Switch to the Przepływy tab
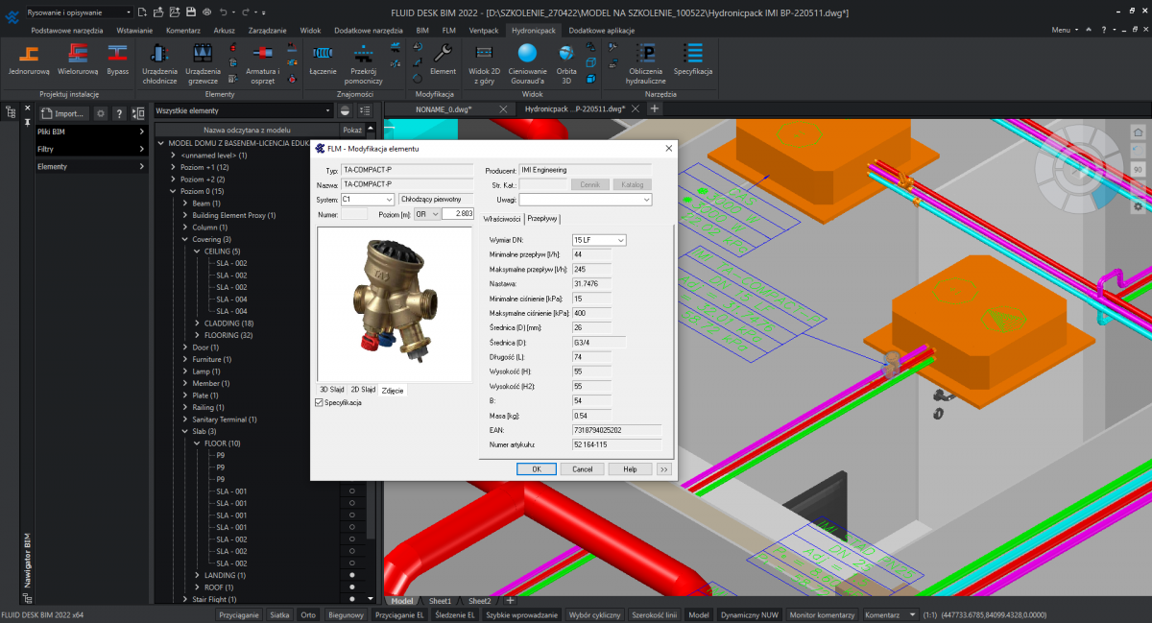This screenshot has width=1152, height=623. 542,219
